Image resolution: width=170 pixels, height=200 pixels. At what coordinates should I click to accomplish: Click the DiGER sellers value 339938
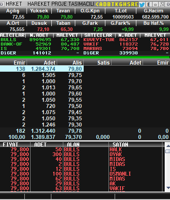tap(128, 53)
